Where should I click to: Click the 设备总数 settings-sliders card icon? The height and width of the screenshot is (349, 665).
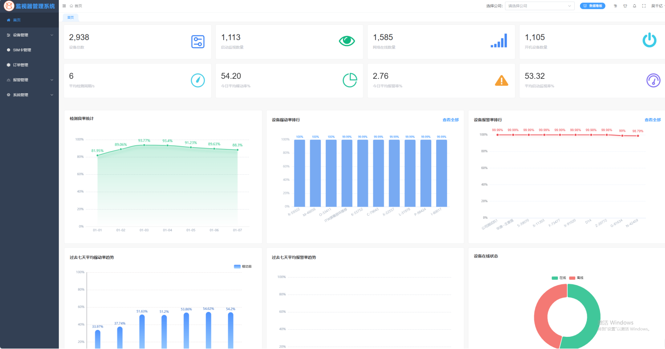198,42
